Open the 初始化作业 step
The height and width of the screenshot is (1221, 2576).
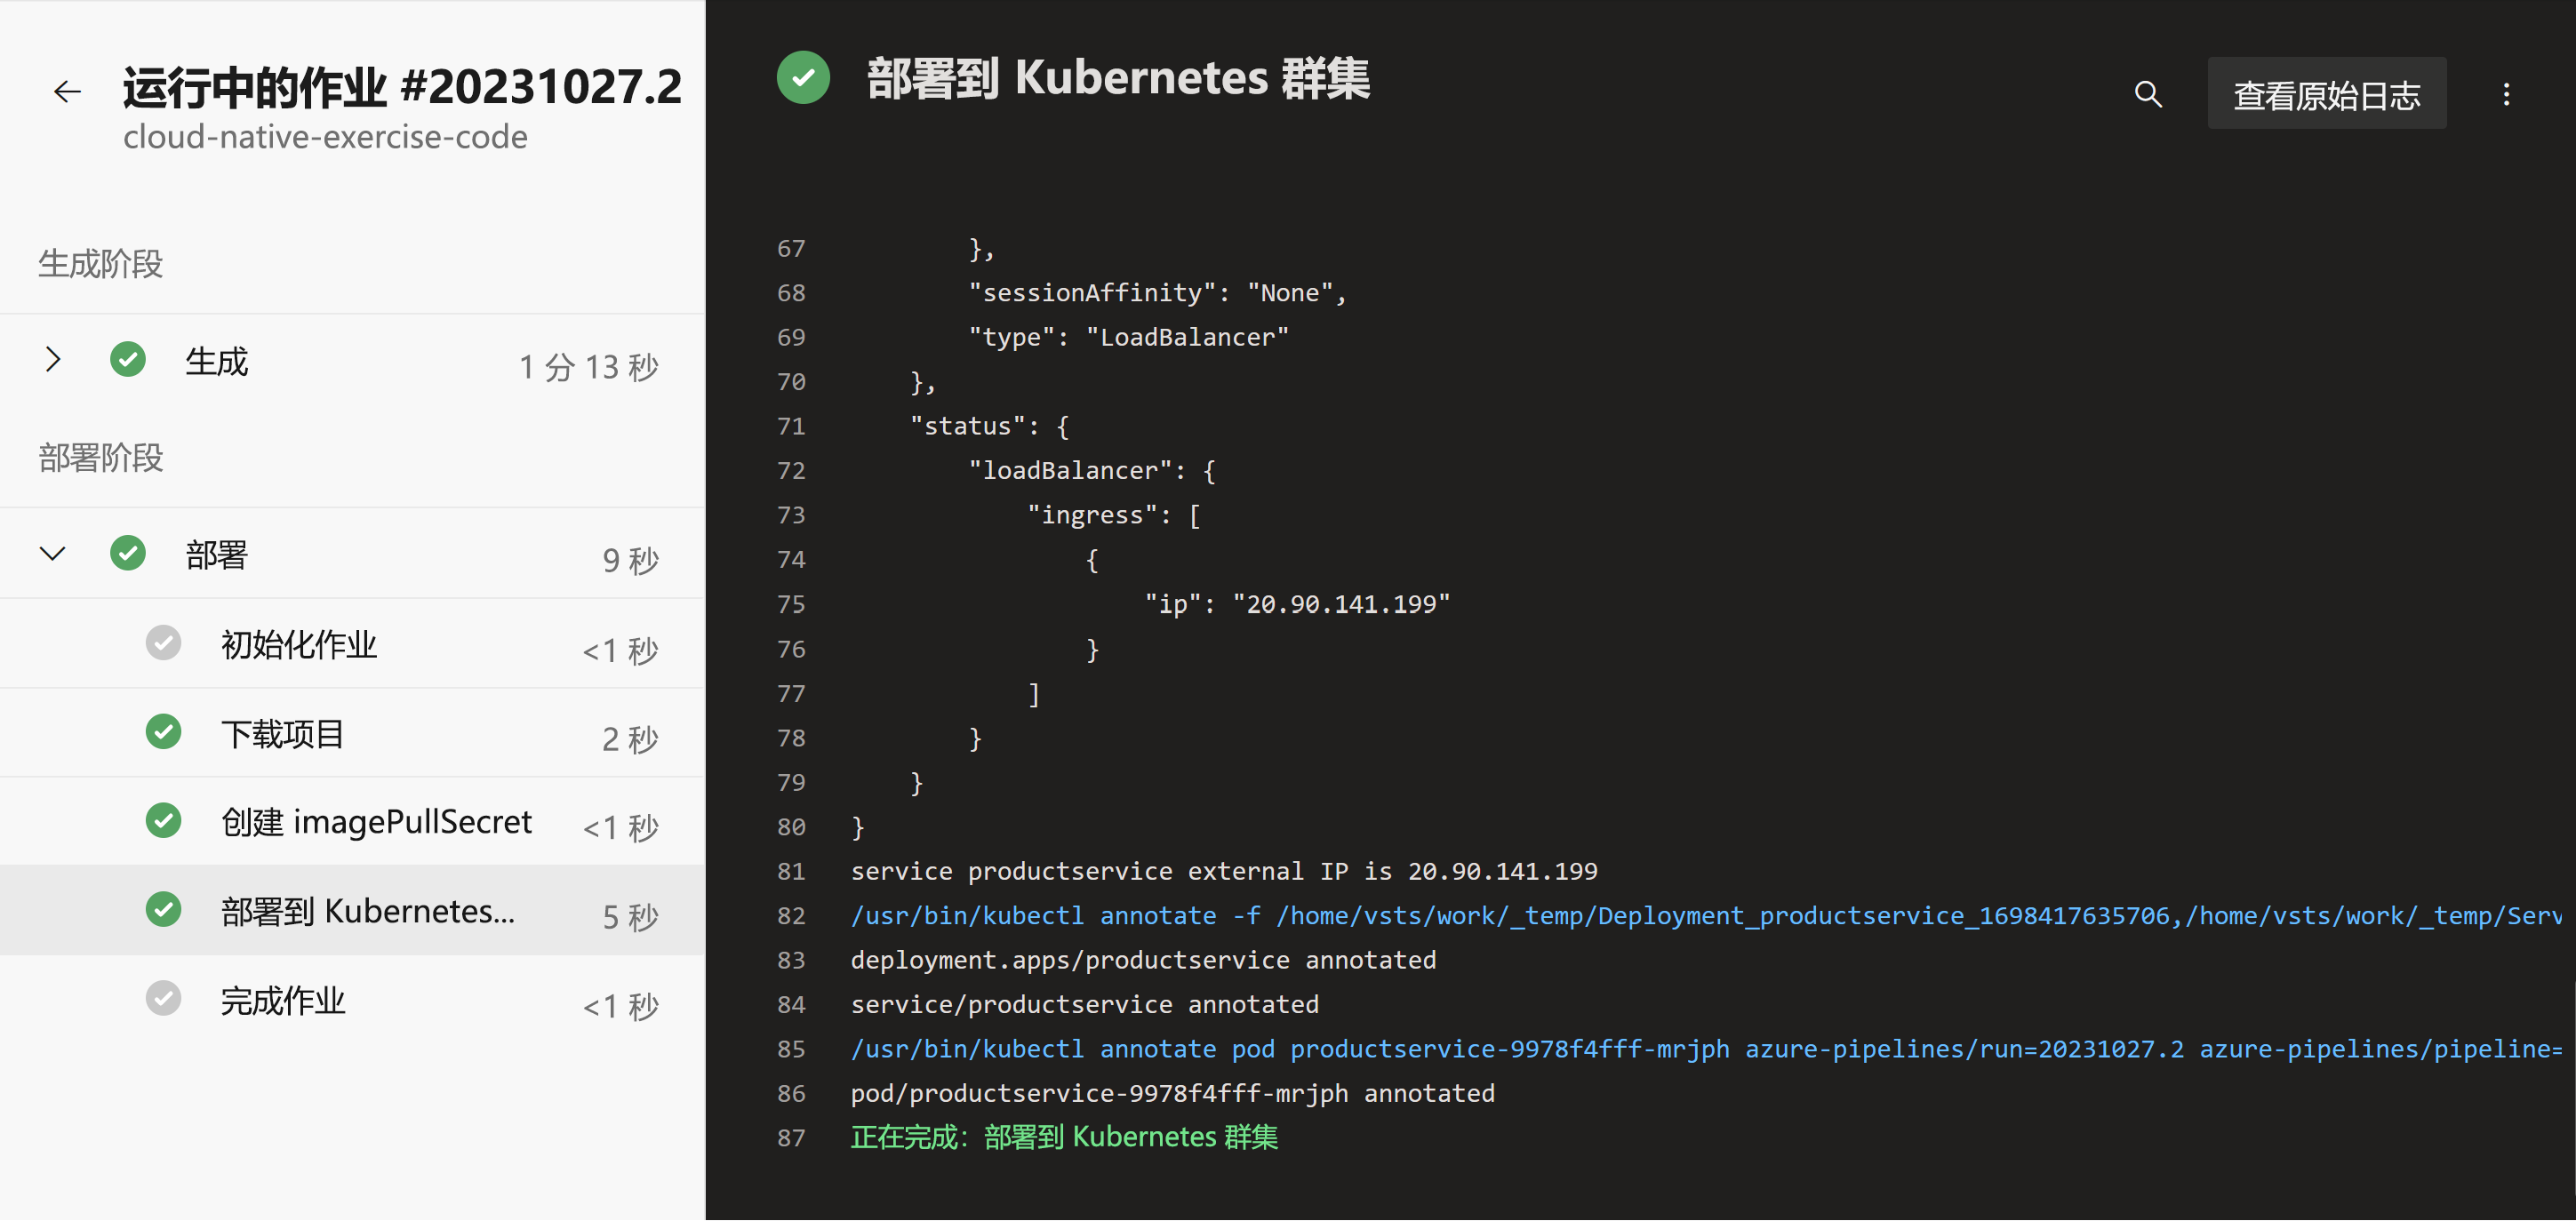pos(298,645)
